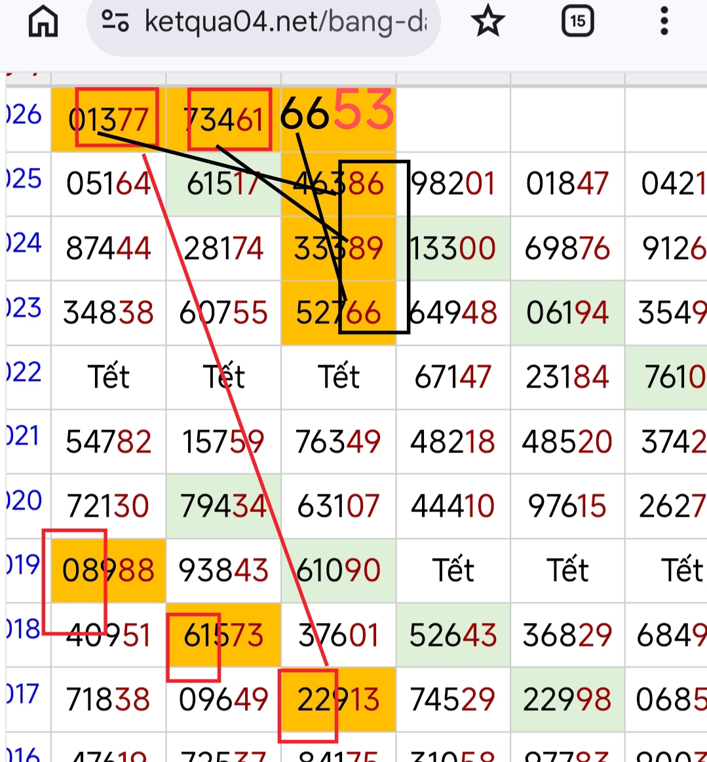Tap the browser home icon
Viewport: 707px width, 762px height.
tap(43, 22)
